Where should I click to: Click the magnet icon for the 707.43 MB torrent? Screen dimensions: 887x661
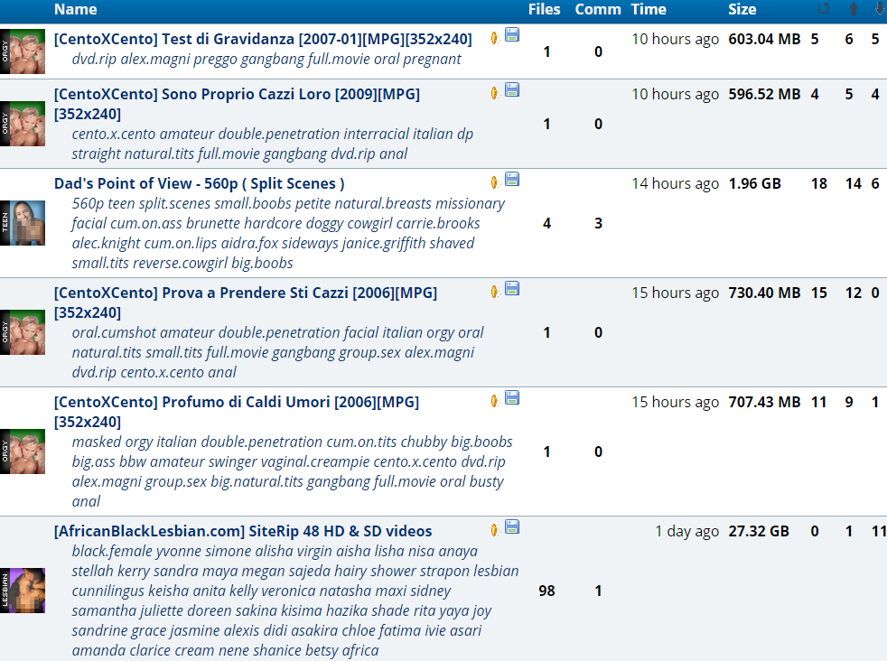point(495,401)
